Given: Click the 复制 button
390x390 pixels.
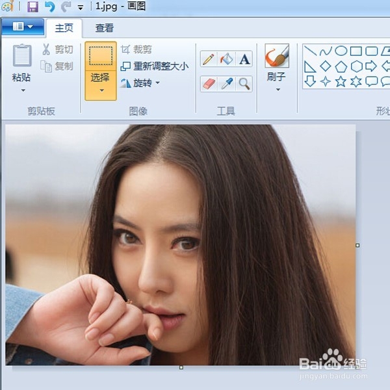Looking at the screenshot, I should [x=57, y=66].
